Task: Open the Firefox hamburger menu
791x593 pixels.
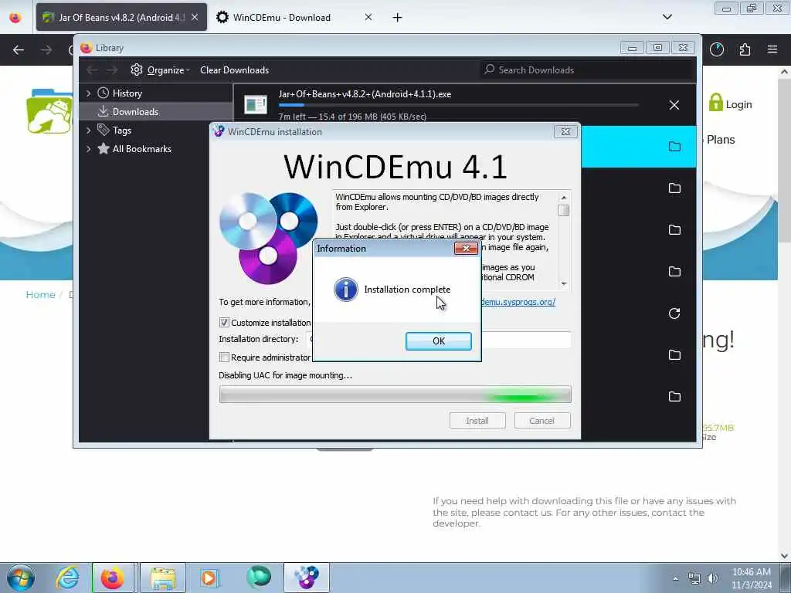Action: click(772, 49)
